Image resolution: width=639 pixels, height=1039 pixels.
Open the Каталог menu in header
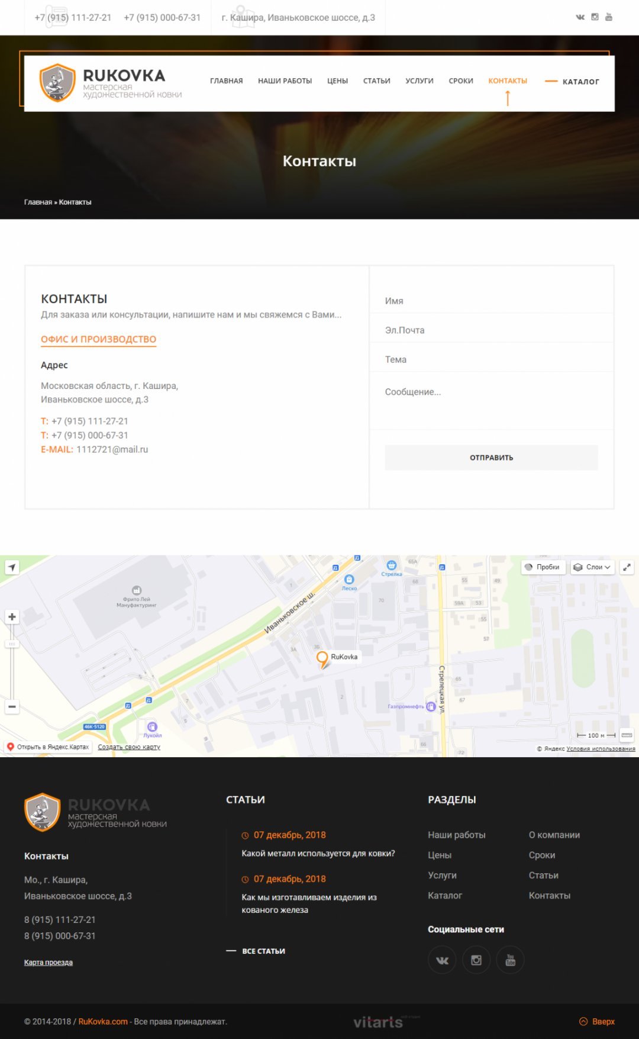(x=580, y=82)
